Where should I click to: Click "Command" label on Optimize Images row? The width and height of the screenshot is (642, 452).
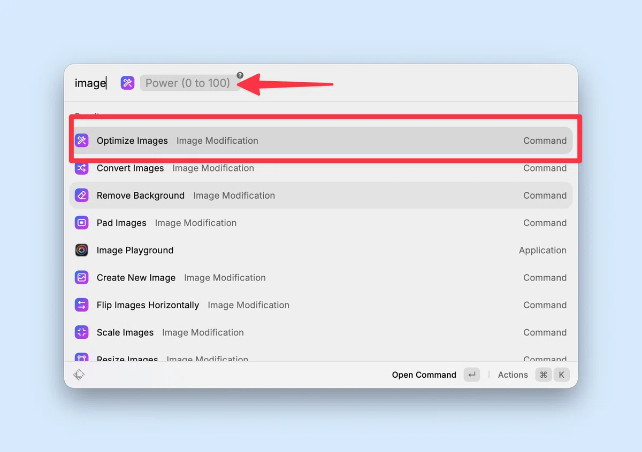(545, 141)
